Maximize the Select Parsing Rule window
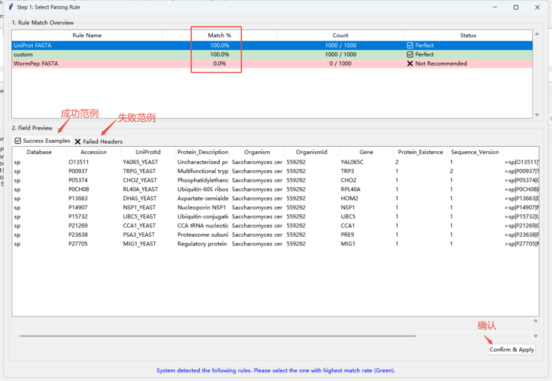 pos(516,7)
